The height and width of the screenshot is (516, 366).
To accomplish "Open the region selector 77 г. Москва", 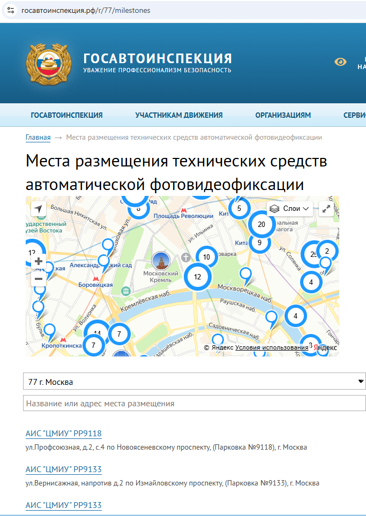I will click(194, 382).
